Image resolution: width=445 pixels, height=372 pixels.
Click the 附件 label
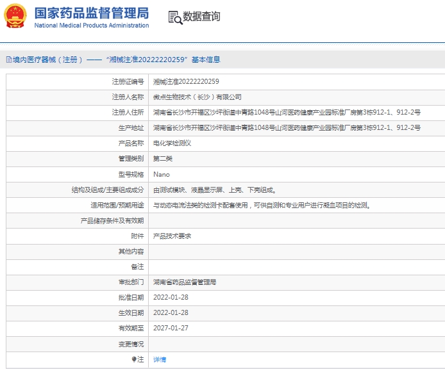click(x=137, y=236)
